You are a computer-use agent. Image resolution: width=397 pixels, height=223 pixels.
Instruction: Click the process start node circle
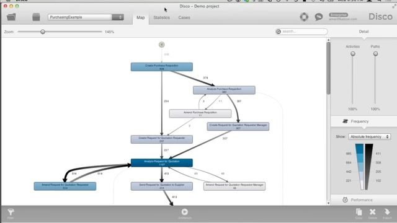tap(161, 45)
